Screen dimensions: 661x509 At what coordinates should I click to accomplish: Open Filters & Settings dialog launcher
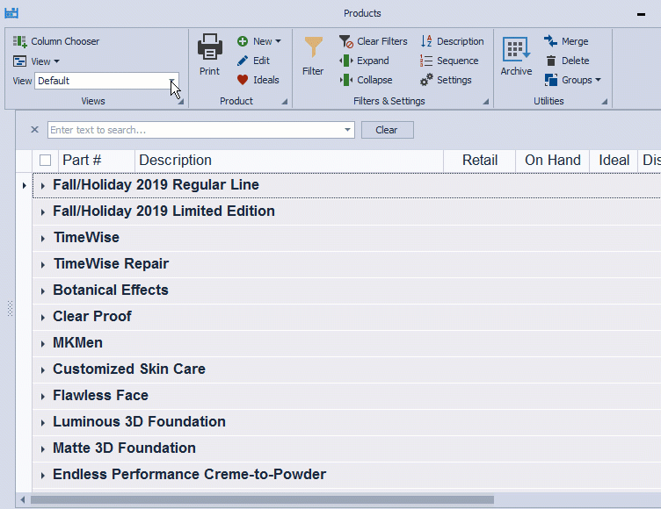click(x=485, y=102)
